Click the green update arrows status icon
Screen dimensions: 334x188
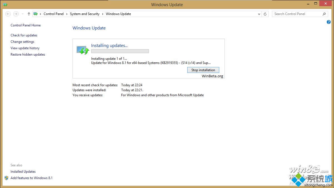[x=83, y=50]
